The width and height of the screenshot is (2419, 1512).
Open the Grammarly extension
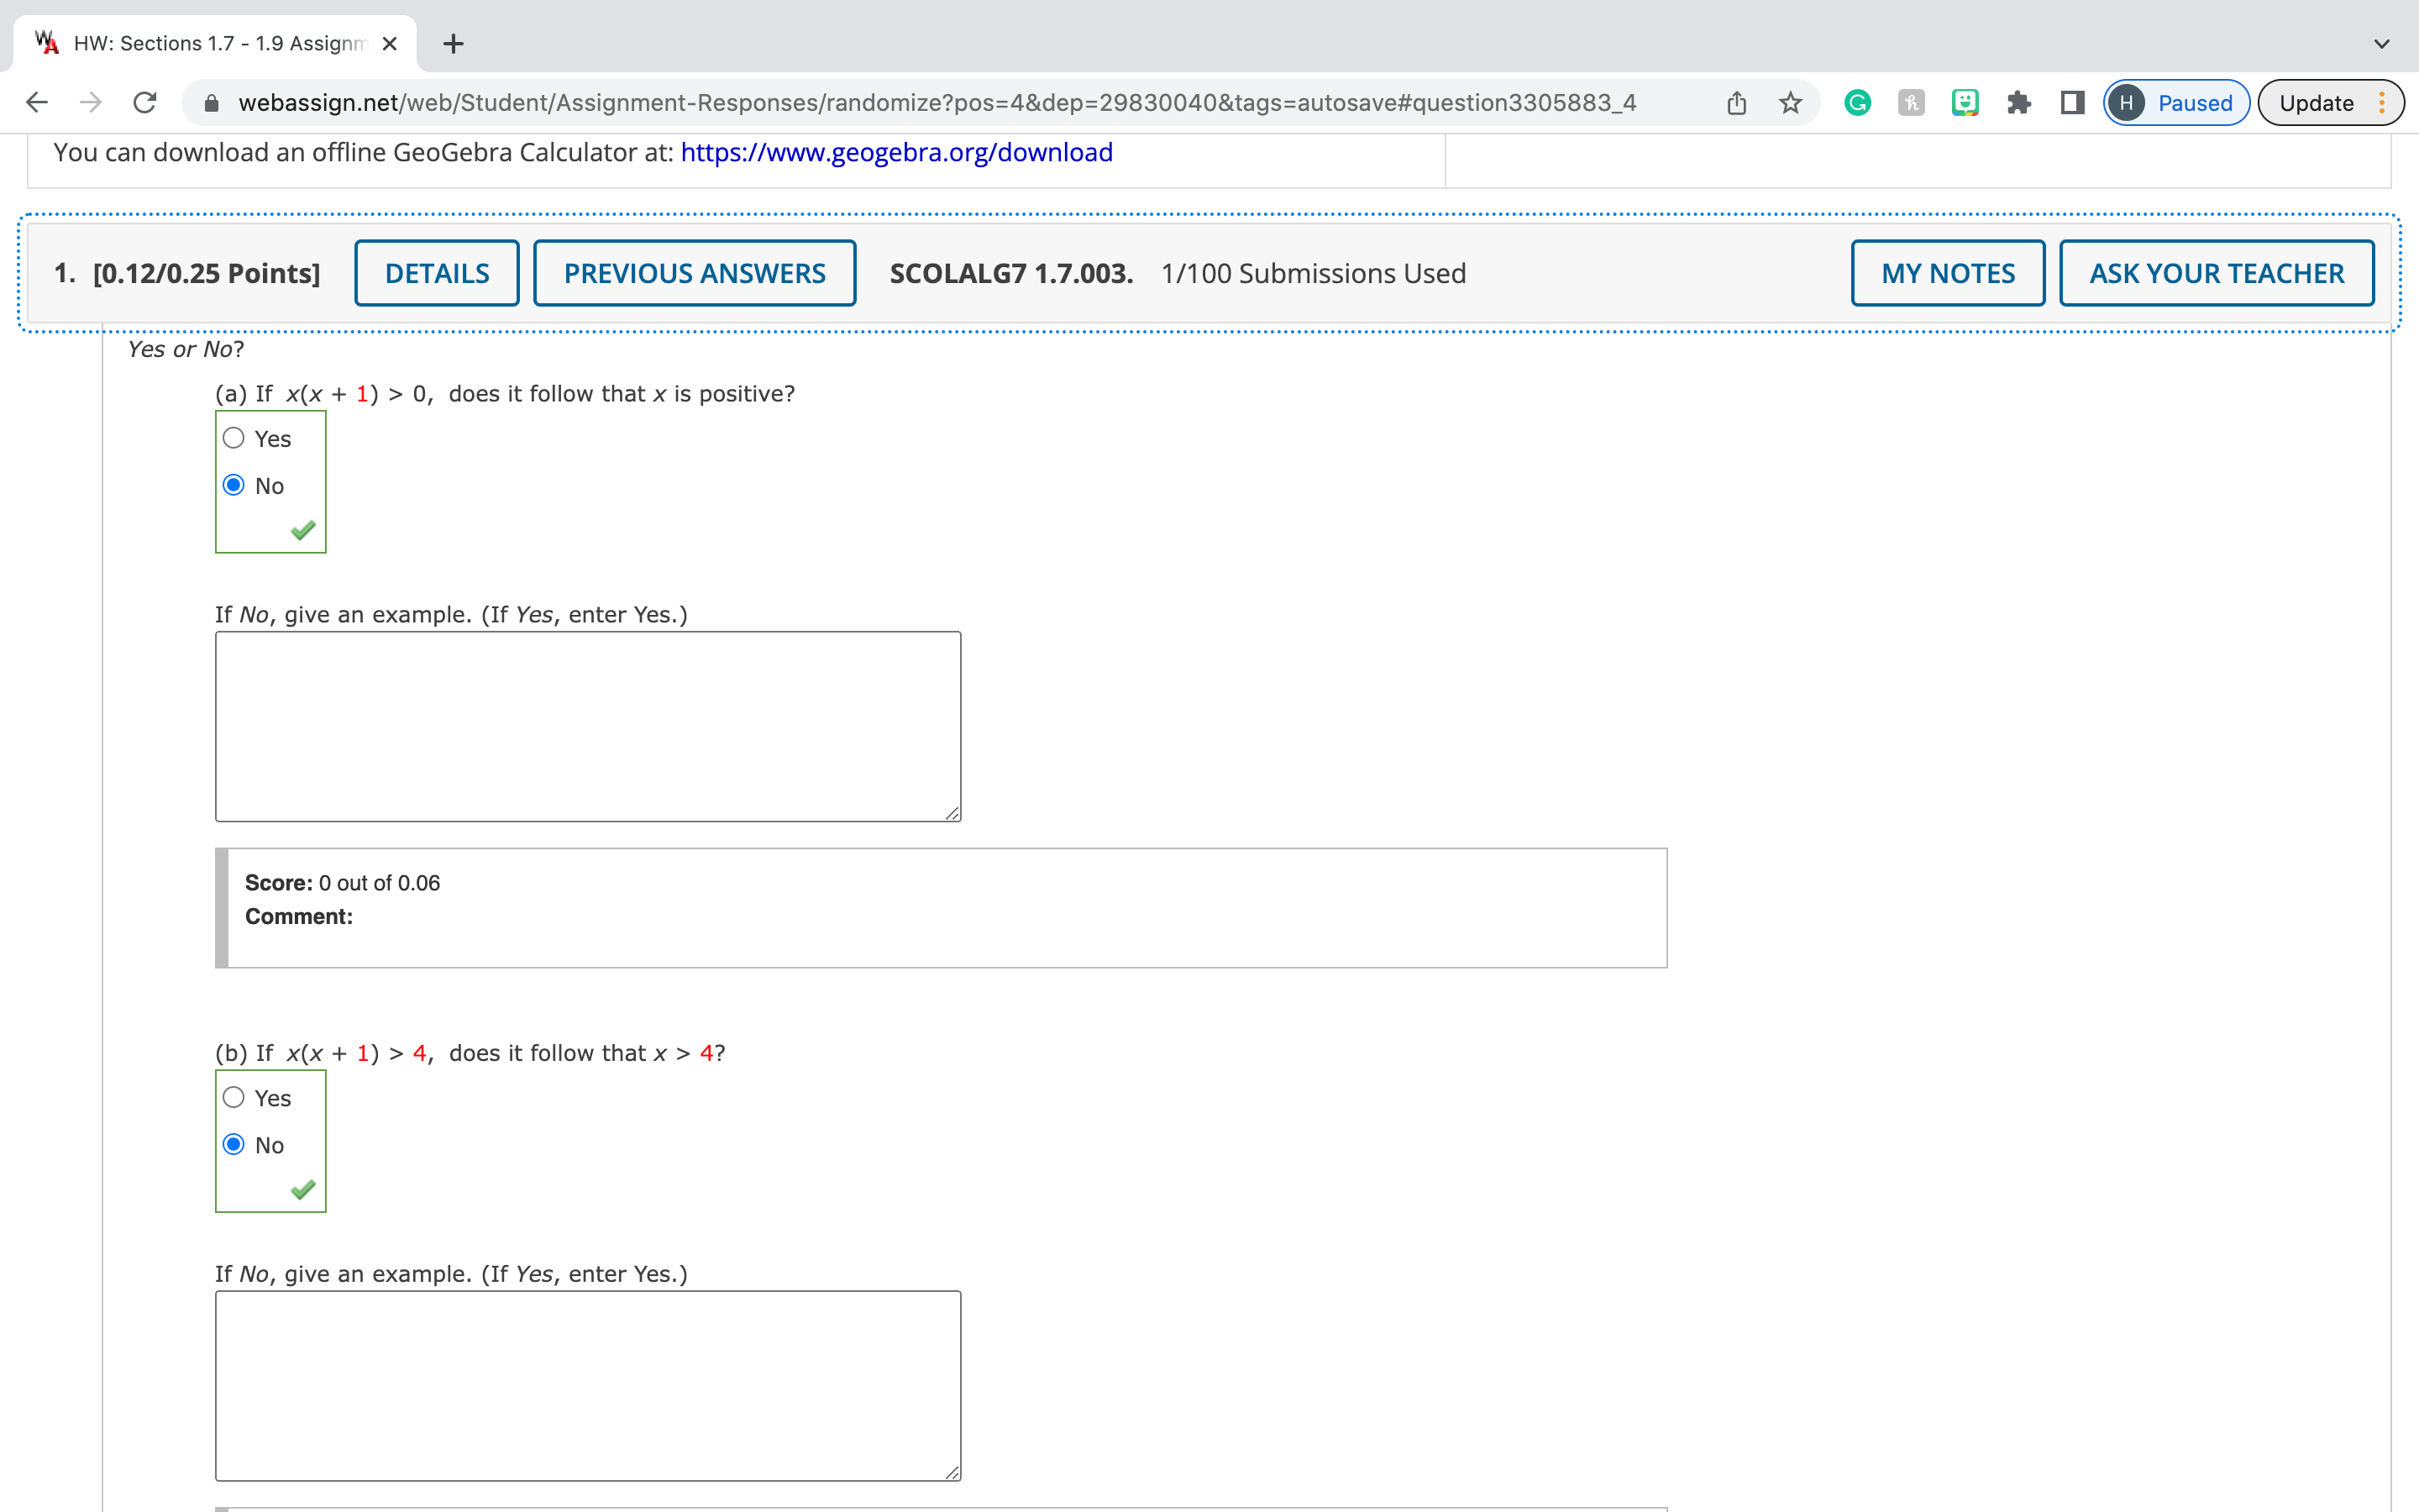click(x=1856, y=102)
